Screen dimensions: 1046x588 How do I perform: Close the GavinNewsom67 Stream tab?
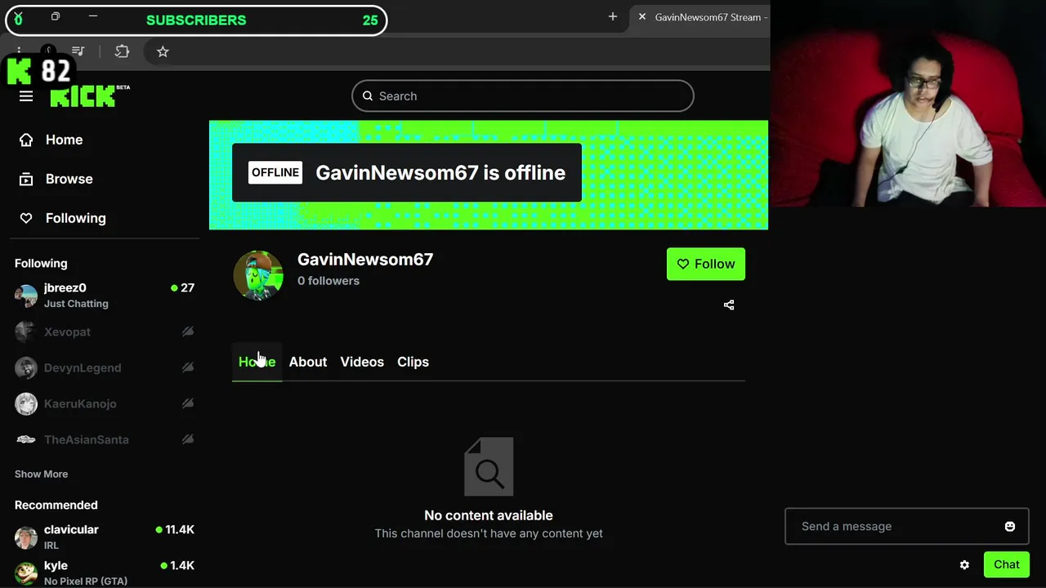[x=642, y=16]
